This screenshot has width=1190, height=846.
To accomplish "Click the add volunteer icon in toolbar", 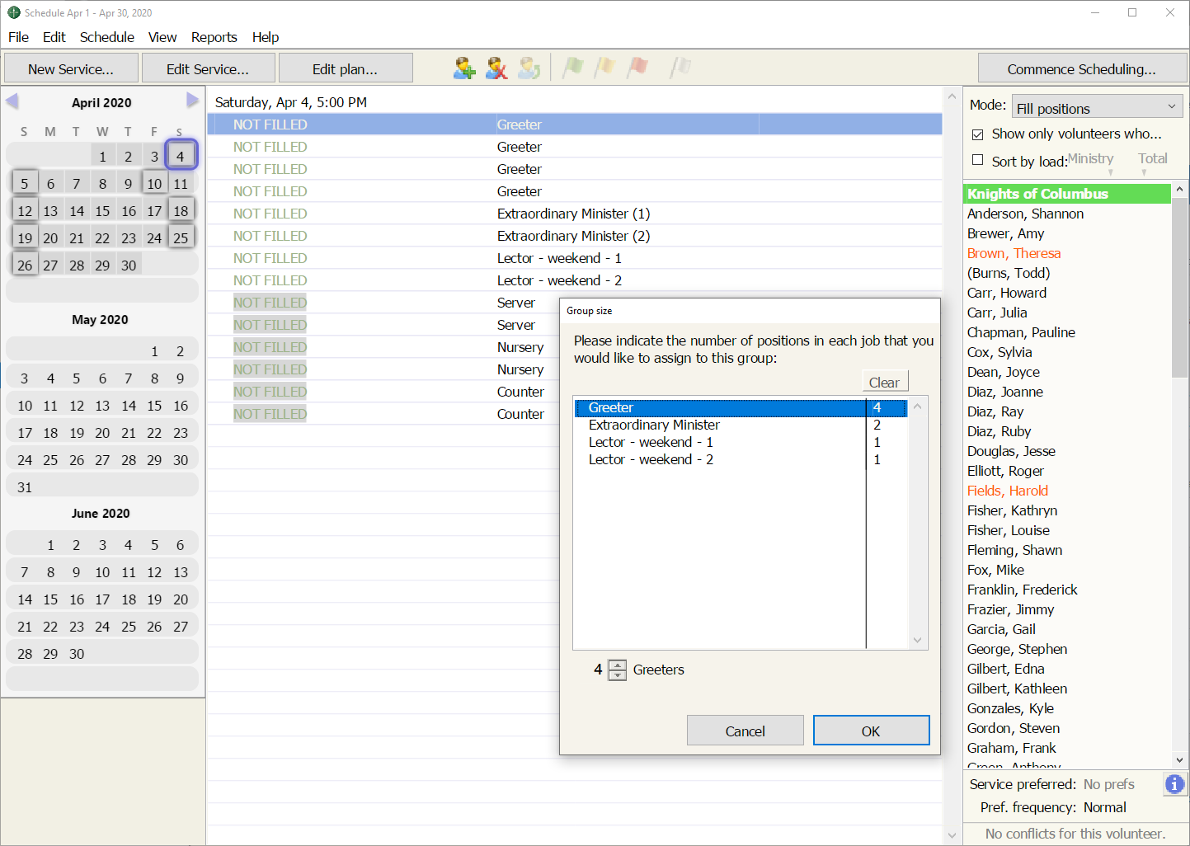I will (x=464, y=68).
